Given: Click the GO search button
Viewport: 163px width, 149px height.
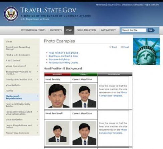Looking at the screenshot, I should (x=151, y=30).
